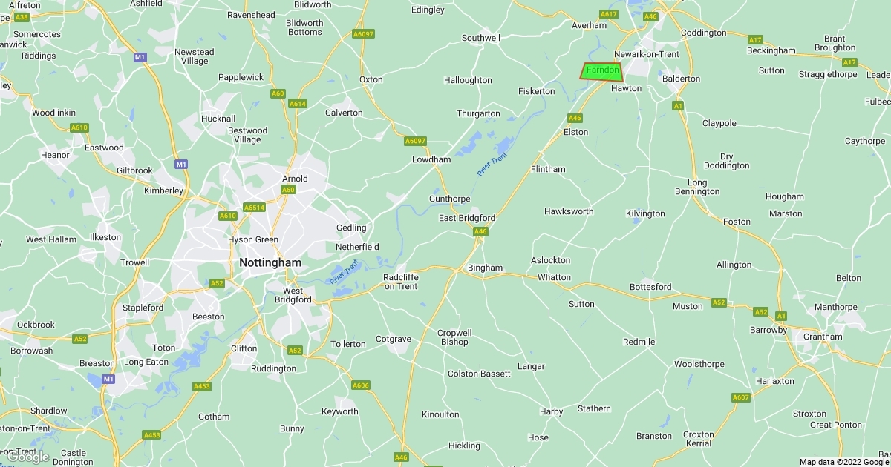This screenshot has width=891, height=467.
Task: Click the A610 road shield near Eastwood
Action: [x=79, y=127]
